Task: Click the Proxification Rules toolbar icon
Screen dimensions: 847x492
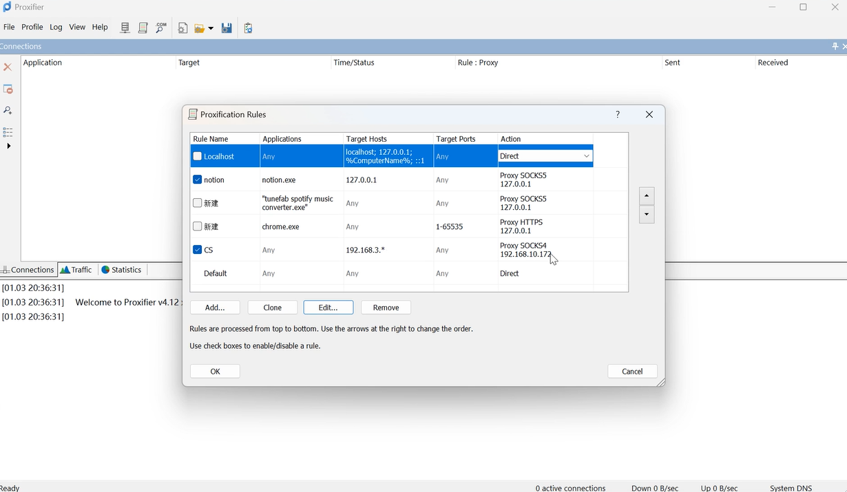Action: click(143, 28)
